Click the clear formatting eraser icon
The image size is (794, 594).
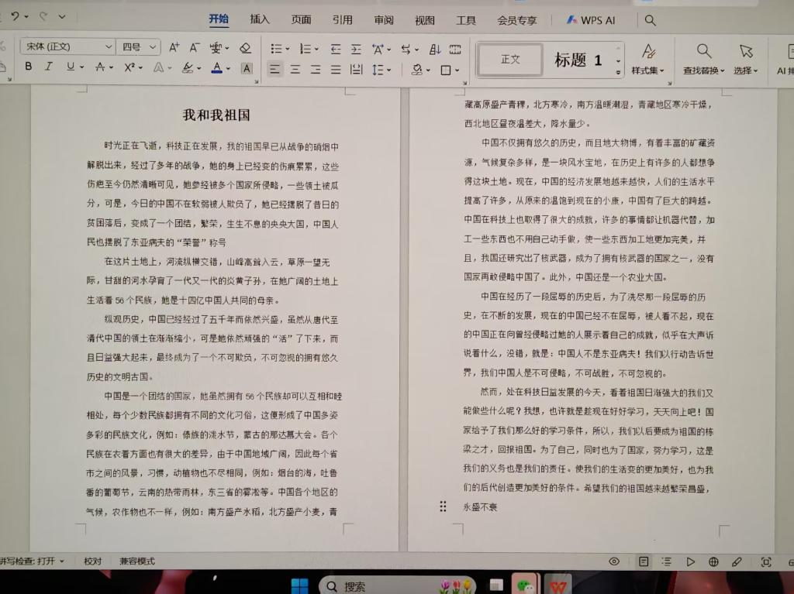(245, 48)
